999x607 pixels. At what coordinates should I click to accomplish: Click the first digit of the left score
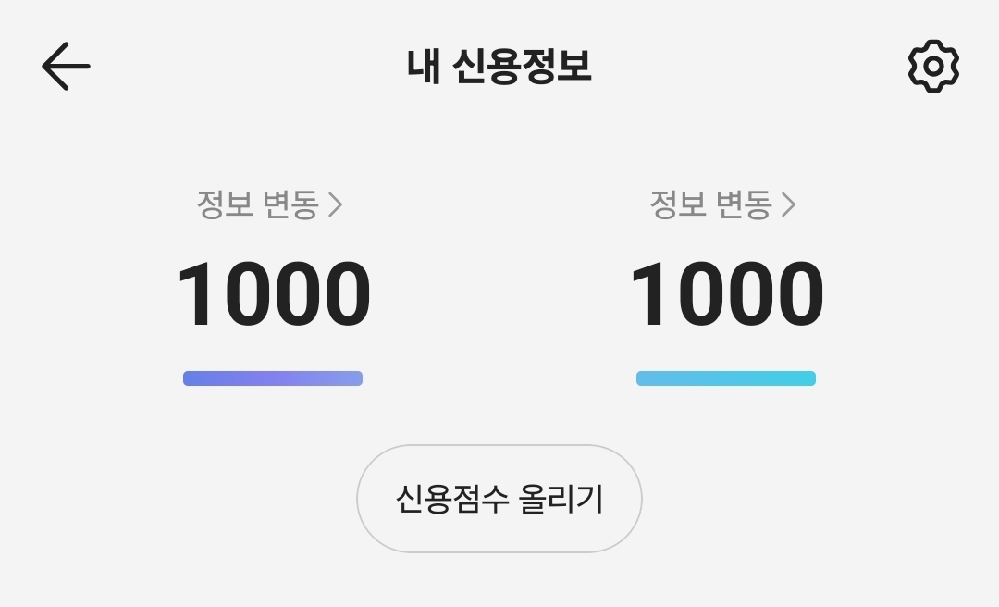pyautogui.click(x=200, y=295)
